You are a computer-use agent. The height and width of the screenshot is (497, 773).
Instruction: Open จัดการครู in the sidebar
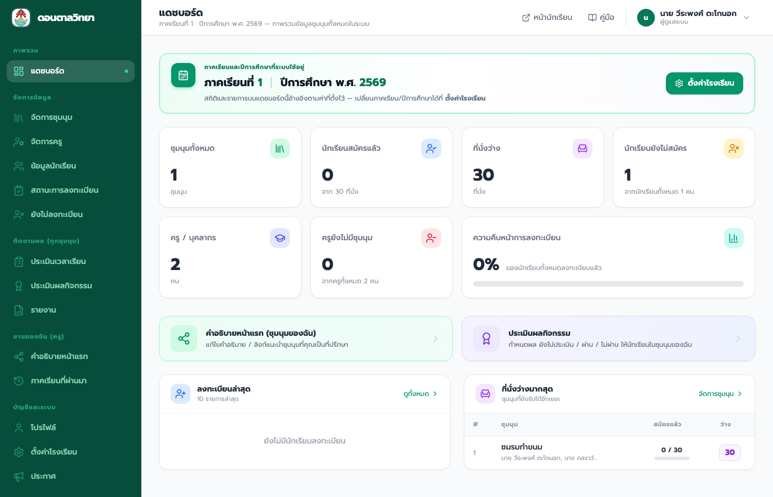click(x=71, y=142)
